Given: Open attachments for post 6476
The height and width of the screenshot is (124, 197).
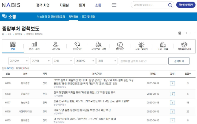Looking at the screenshot, I should click(172, 112).
